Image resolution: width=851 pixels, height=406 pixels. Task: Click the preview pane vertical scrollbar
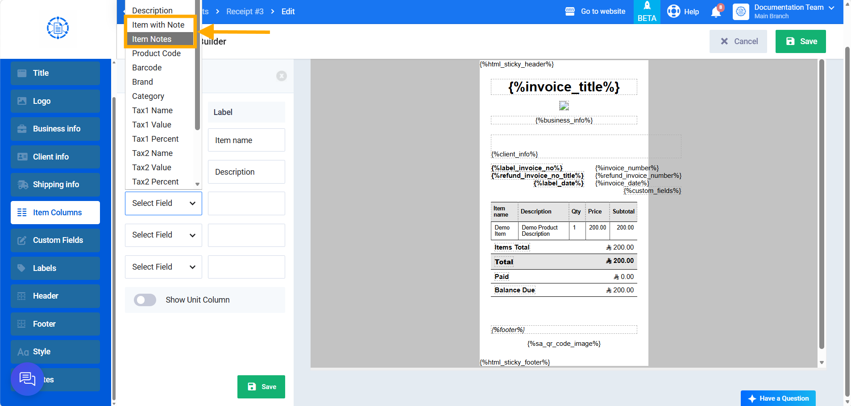click(x=822, y=205)
